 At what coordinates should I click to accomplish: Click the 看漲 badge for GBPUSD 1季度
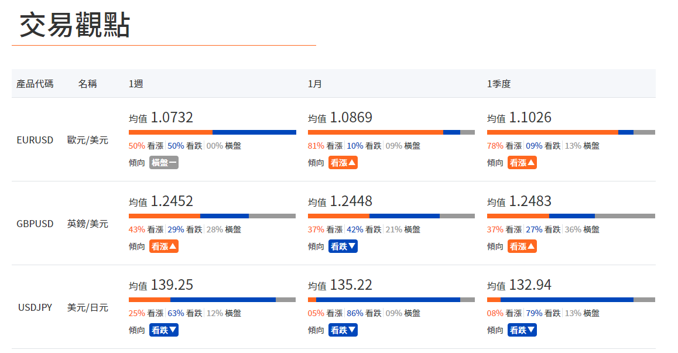(x=522, y=246)
